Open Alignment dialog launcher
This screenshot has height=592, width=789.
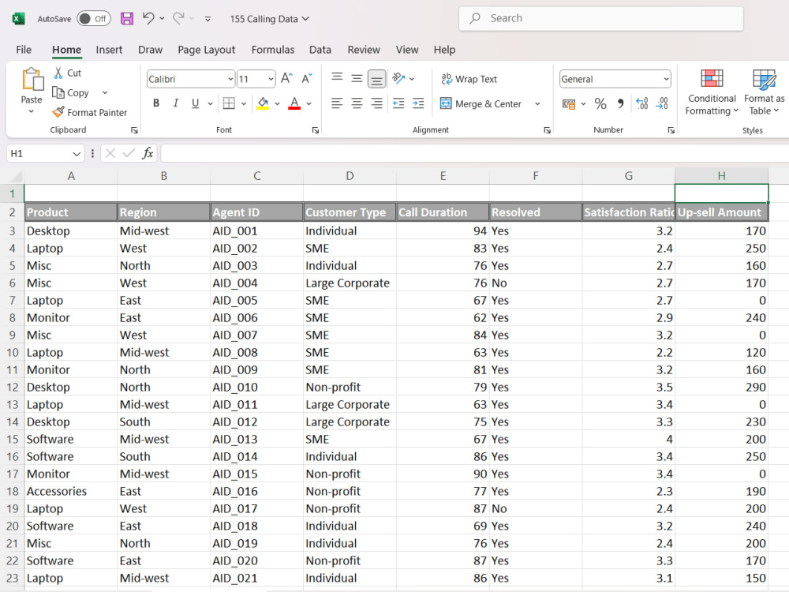click(x=547, y=130)
